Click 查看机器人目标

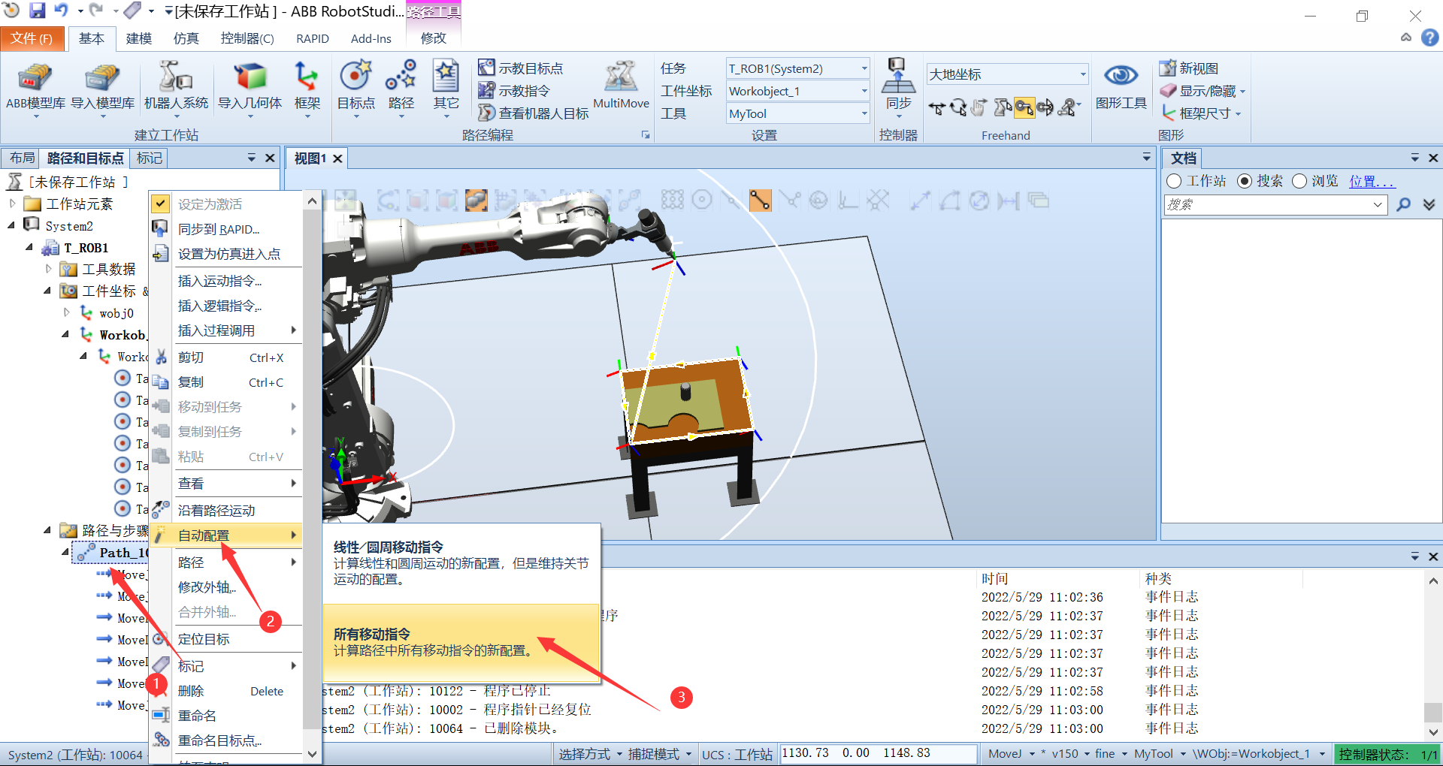533,113
